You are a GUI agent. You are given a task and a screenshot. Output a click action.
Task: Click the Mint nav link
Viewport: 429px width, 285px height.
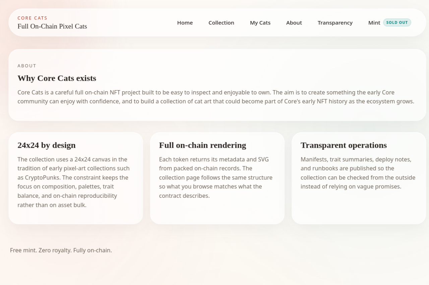[x=374, y=23]
